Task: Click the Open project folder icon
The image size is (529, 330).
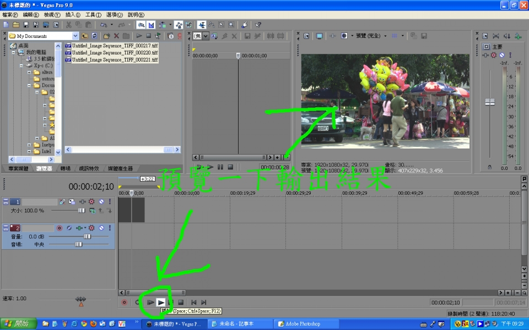Action: pos(16,25)
